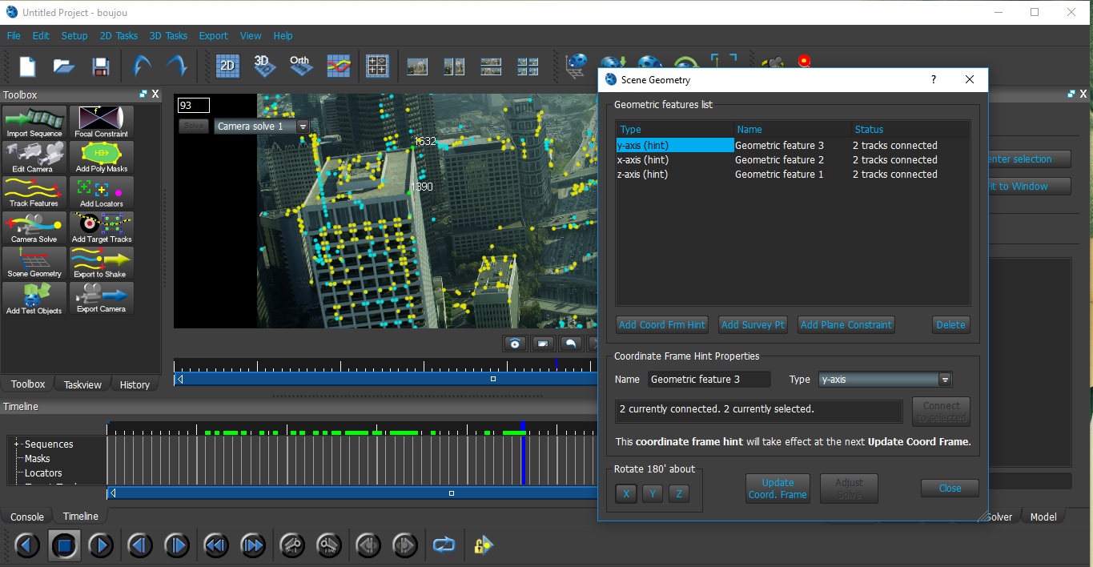This screenshot has height=567, width=1093.
Task: Open the Import Sequence tool
Action: coord(34,122)
